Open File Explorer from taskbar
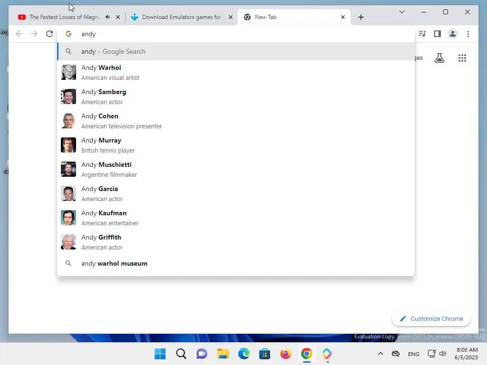Viewport: 487px width, 365px height. pos(223,354)
